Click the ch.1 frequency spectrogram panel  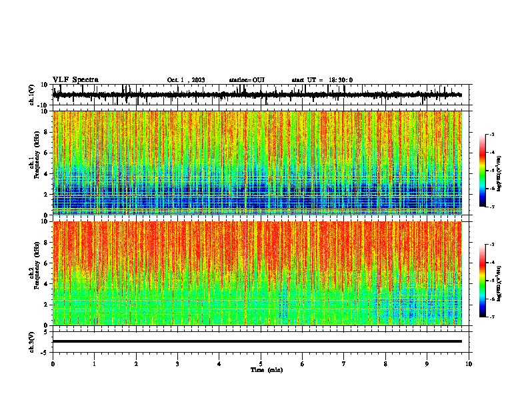pyautogui.click(x=257, y=163)
